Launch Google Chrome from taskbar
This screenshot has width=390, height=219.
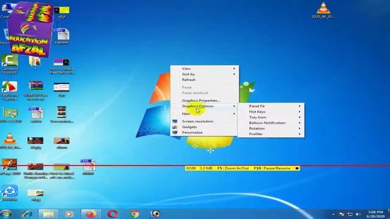(x=134, y=214)
